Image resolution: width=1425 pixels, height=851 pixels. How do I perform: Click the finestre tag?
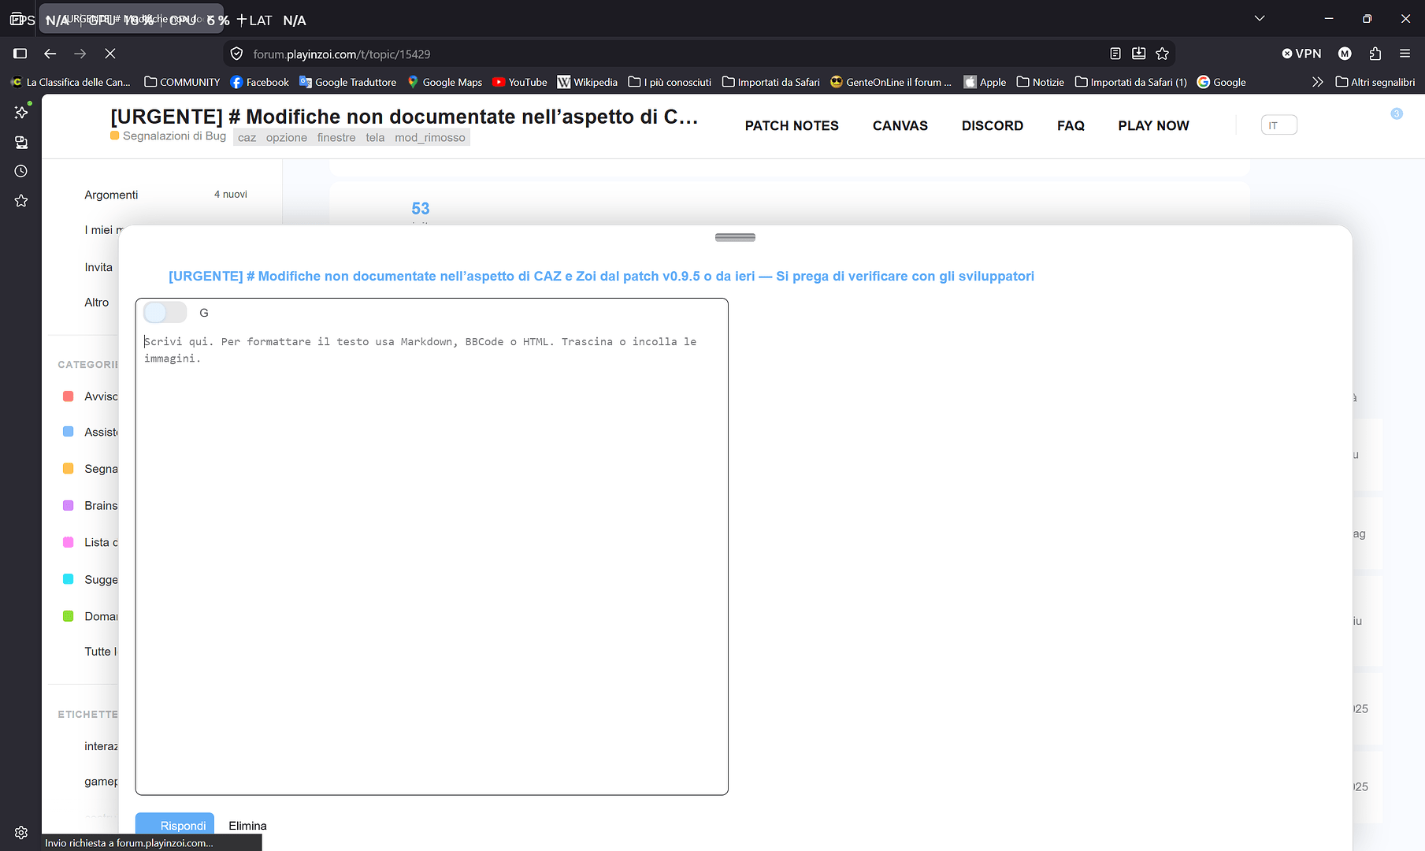(336, 138)
